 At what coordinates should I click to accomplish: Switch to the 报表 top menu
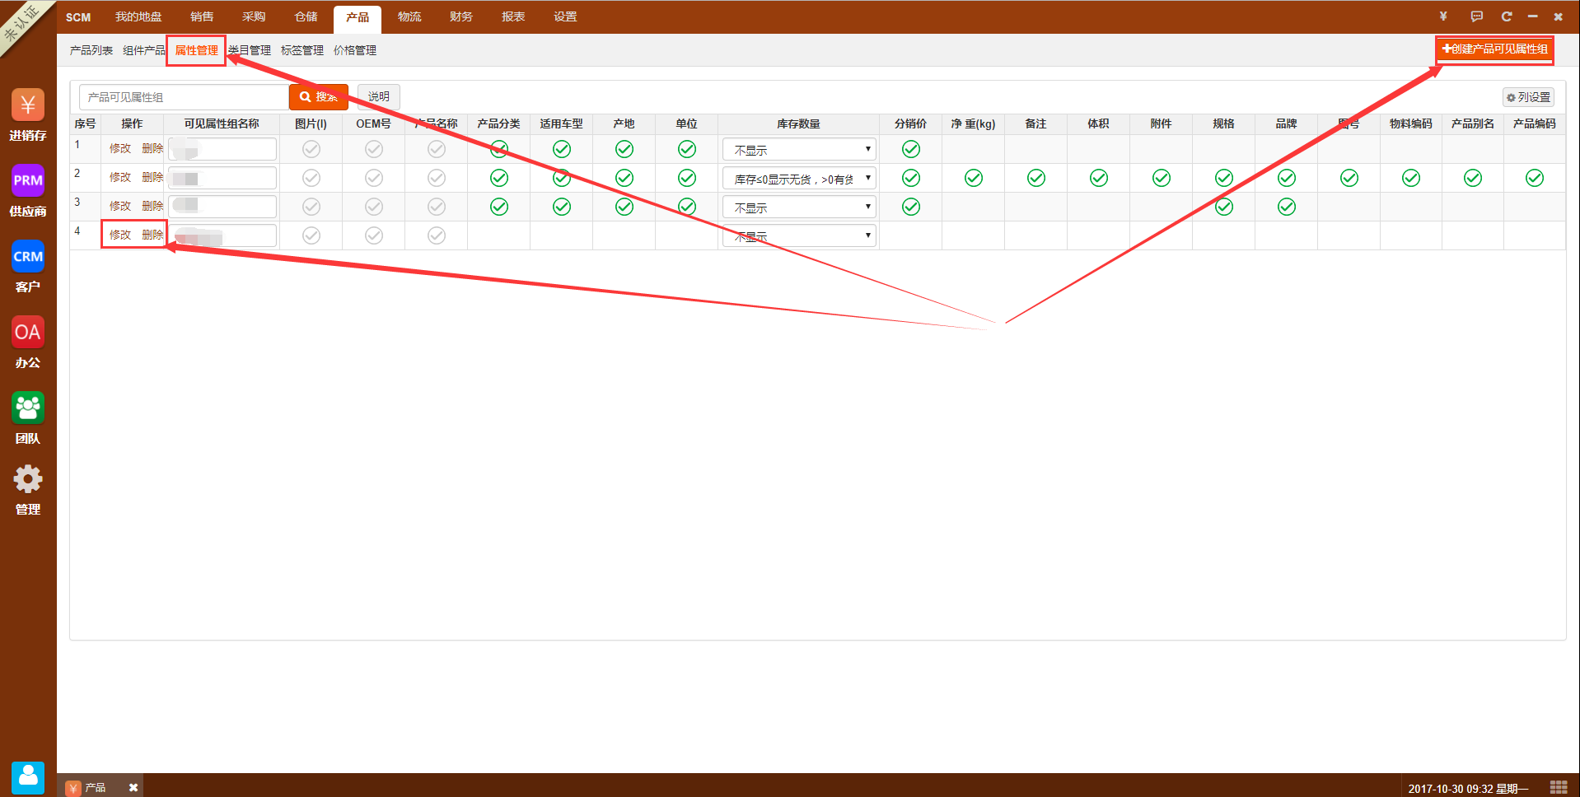pos(513,16)
